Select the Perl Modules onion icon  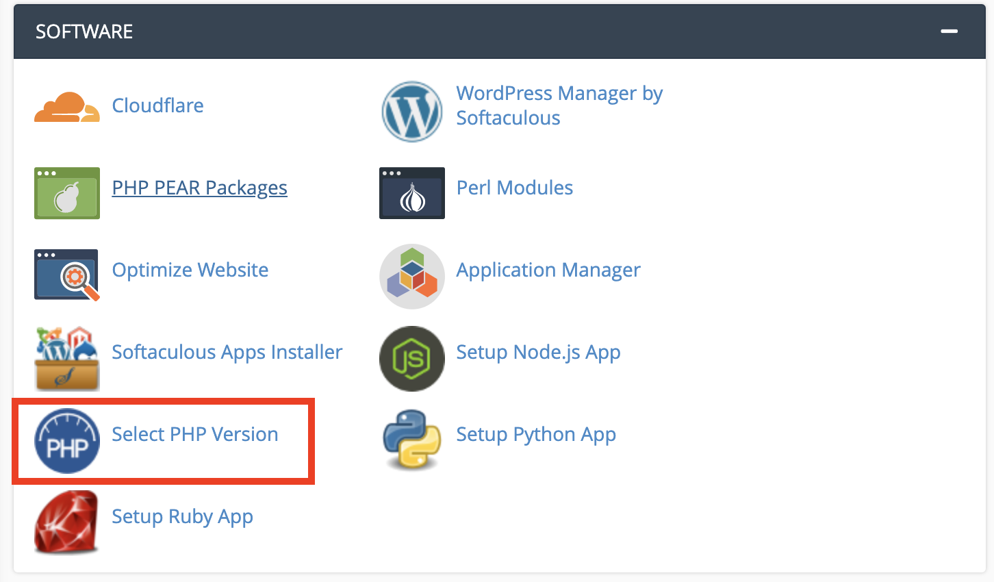[412, 193]
